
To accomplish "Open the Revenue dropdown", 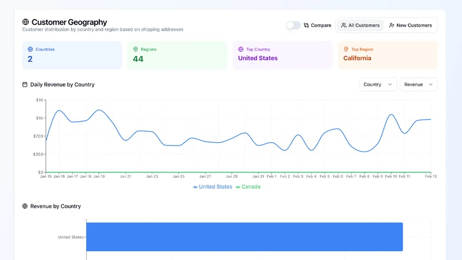I will [x=418, y=84].
